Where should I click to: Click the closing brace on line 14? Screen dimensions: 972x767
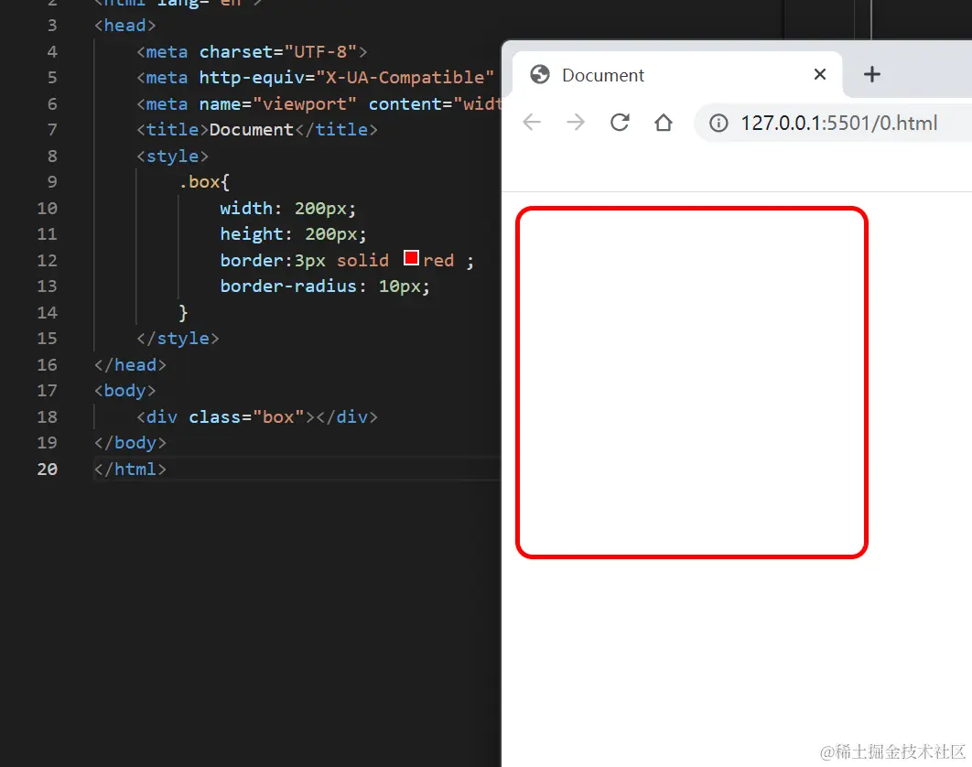point(183,312)
